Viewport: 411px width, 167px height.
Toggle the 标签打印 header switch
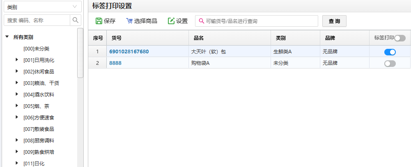pyautogui.click(x=400, y=38)
